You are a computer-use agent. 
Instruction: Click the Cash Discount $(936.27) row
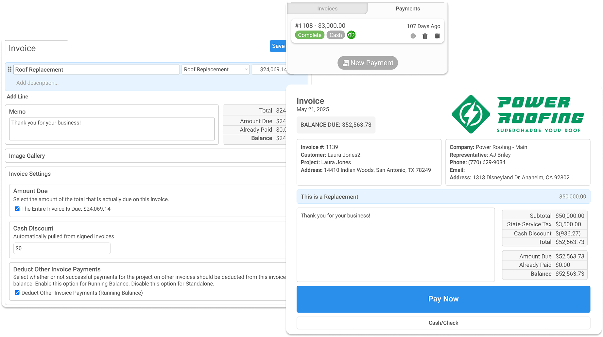[544, 233]
